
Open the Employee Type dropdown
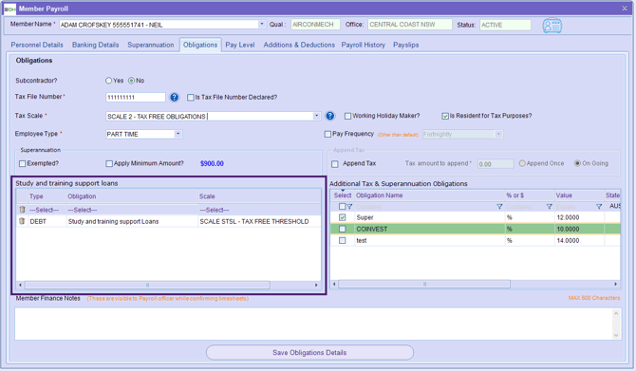tap(178, 134)
